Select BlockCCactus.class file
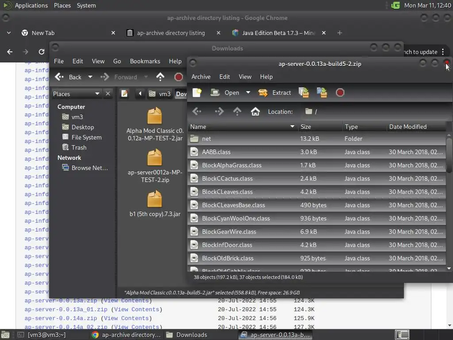This screenshot has height=340, width=453. pos(317,179)
